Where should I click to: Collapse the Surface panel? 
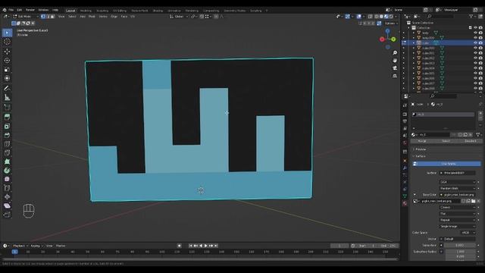click(x=419, y=156)
